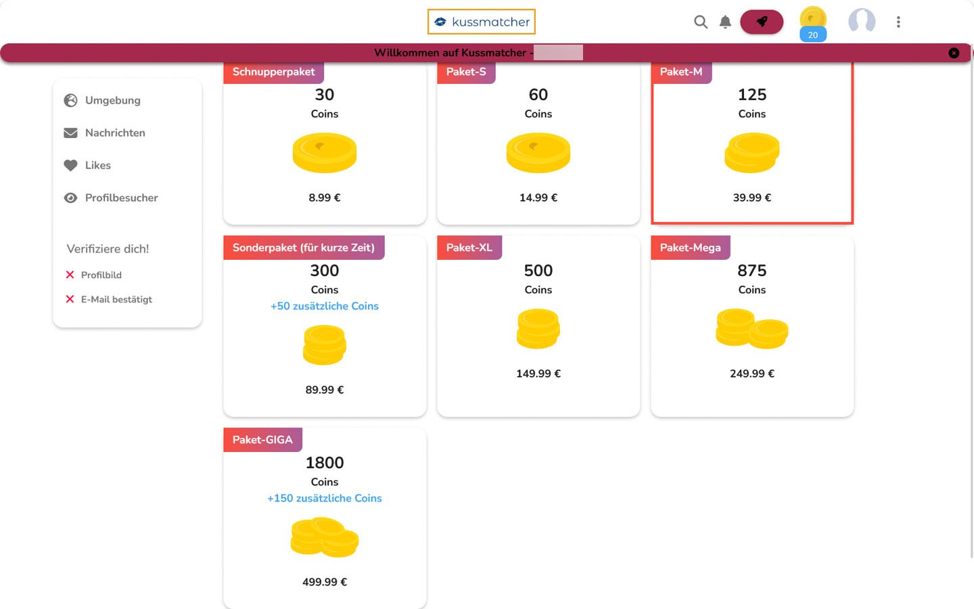Image resolution: width=974 pixels, height=609 pixels.
Task: Choose the 249.99 € price
Action: [752, 374]
